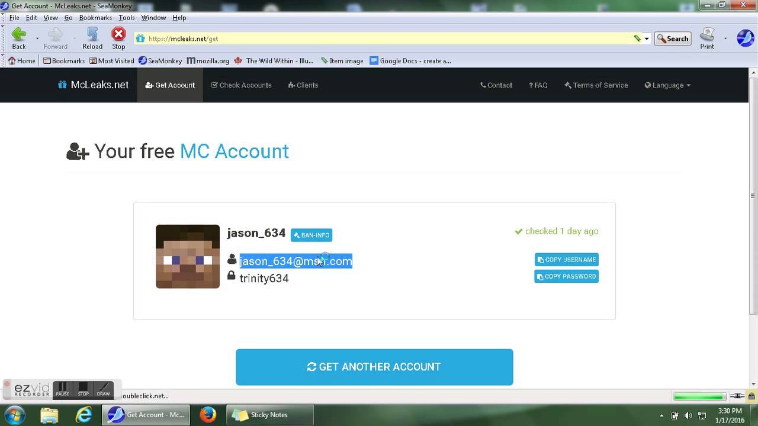Open the Bookmarks folder in bookmarks toolbar
The image size is (758, 426).
point(64,60)
